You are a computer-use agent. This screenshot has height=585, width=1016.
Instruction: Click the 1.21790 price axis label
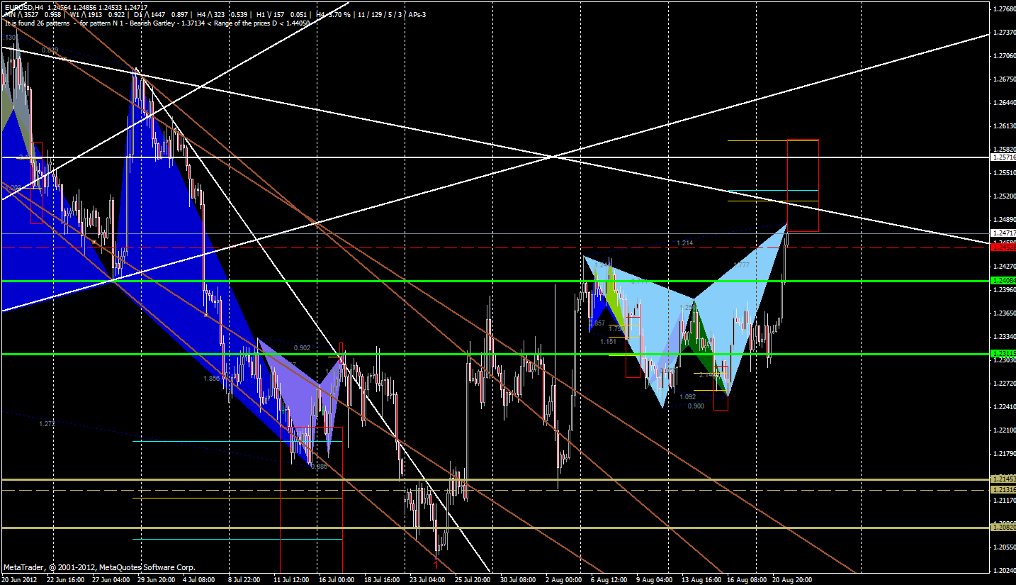(x=1003, y=454)
